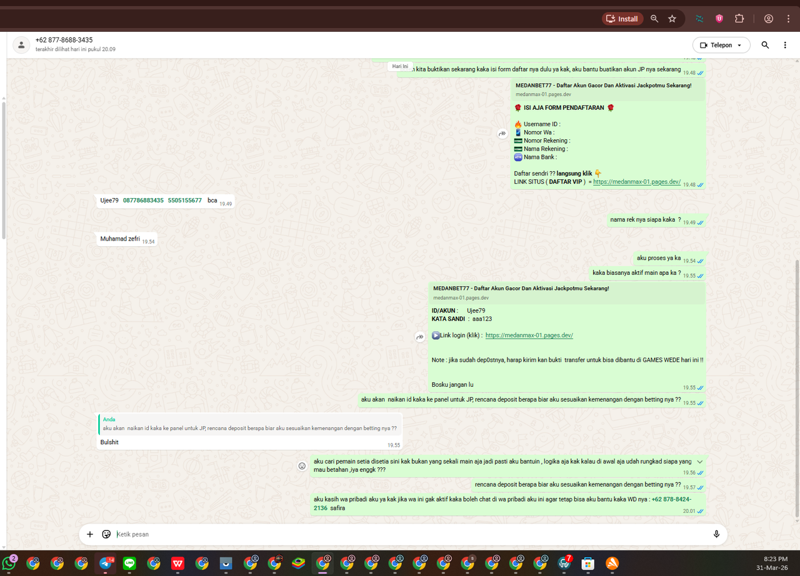The image size is (800, 576).
Task: Click the chat's vertical scrollbar
Action: [x=797, y=387]
